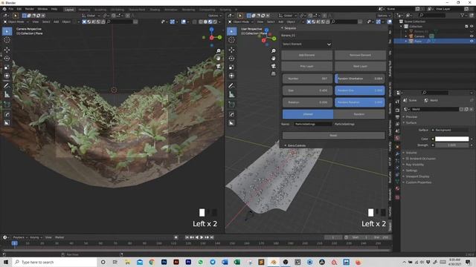Open the Edit menu
This screenshot has height=267, width=476.
point(19,9)
